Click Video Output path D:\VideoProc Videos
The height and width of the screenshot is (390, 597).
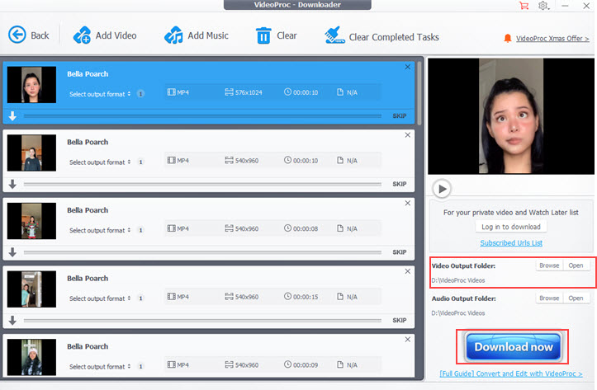coord(458,280)
